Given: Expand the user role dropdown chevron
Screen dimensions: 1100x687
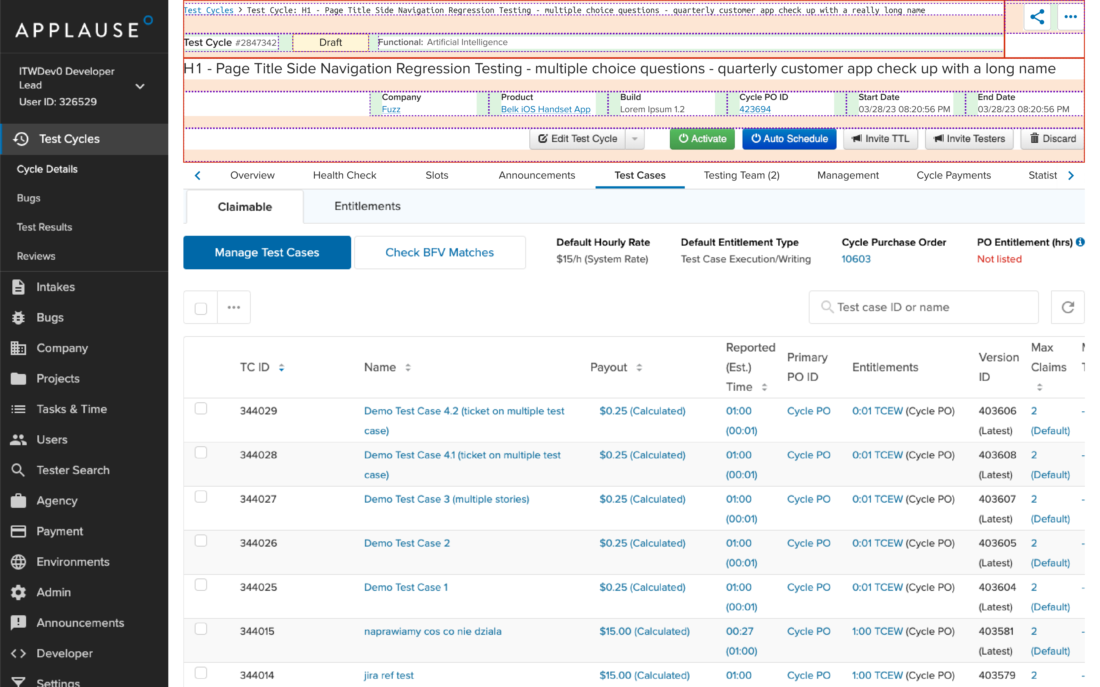Looking at the screenshot, I should click(140, 86).
